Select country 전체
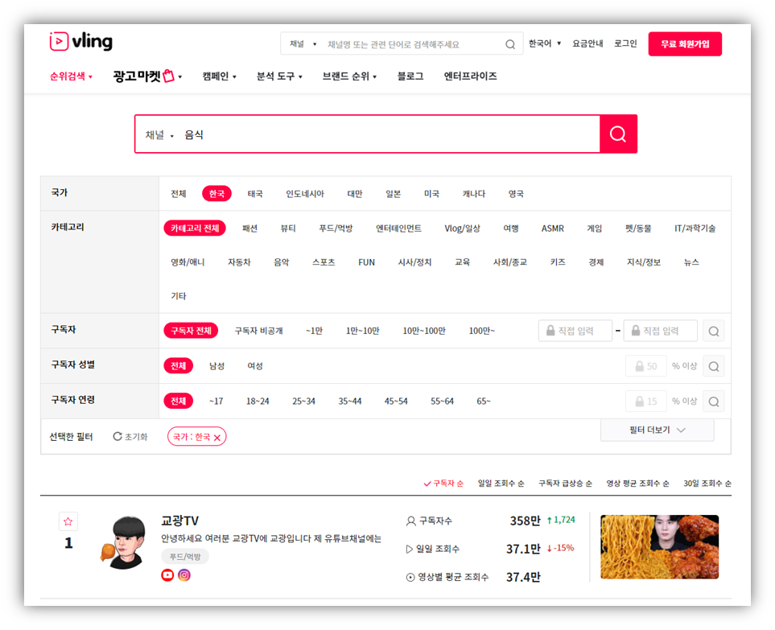 179,194
